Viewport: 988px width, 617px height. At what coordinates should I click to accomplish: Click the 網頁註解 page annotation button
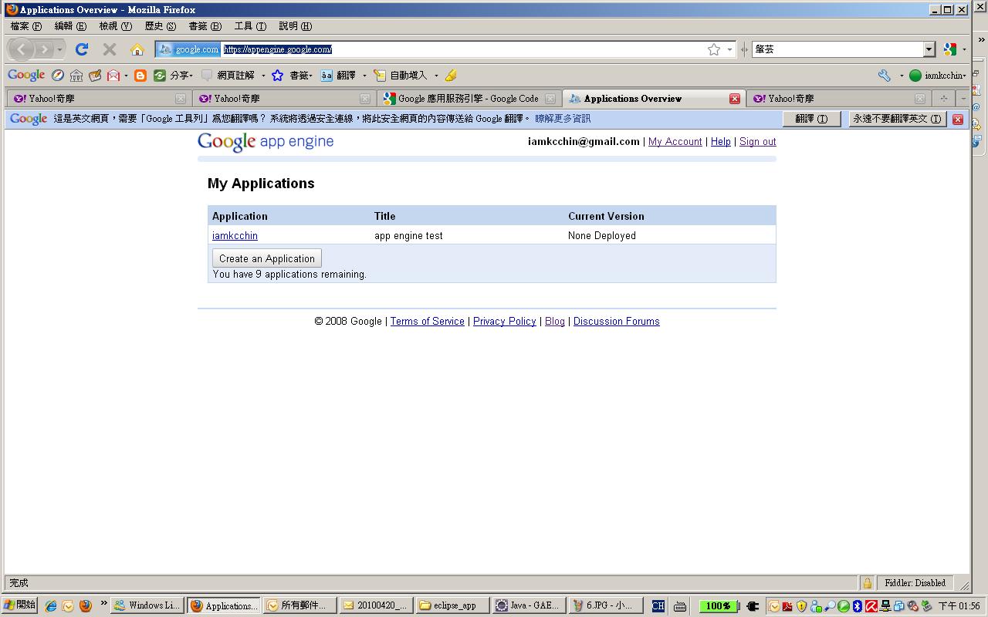(228, 75)
